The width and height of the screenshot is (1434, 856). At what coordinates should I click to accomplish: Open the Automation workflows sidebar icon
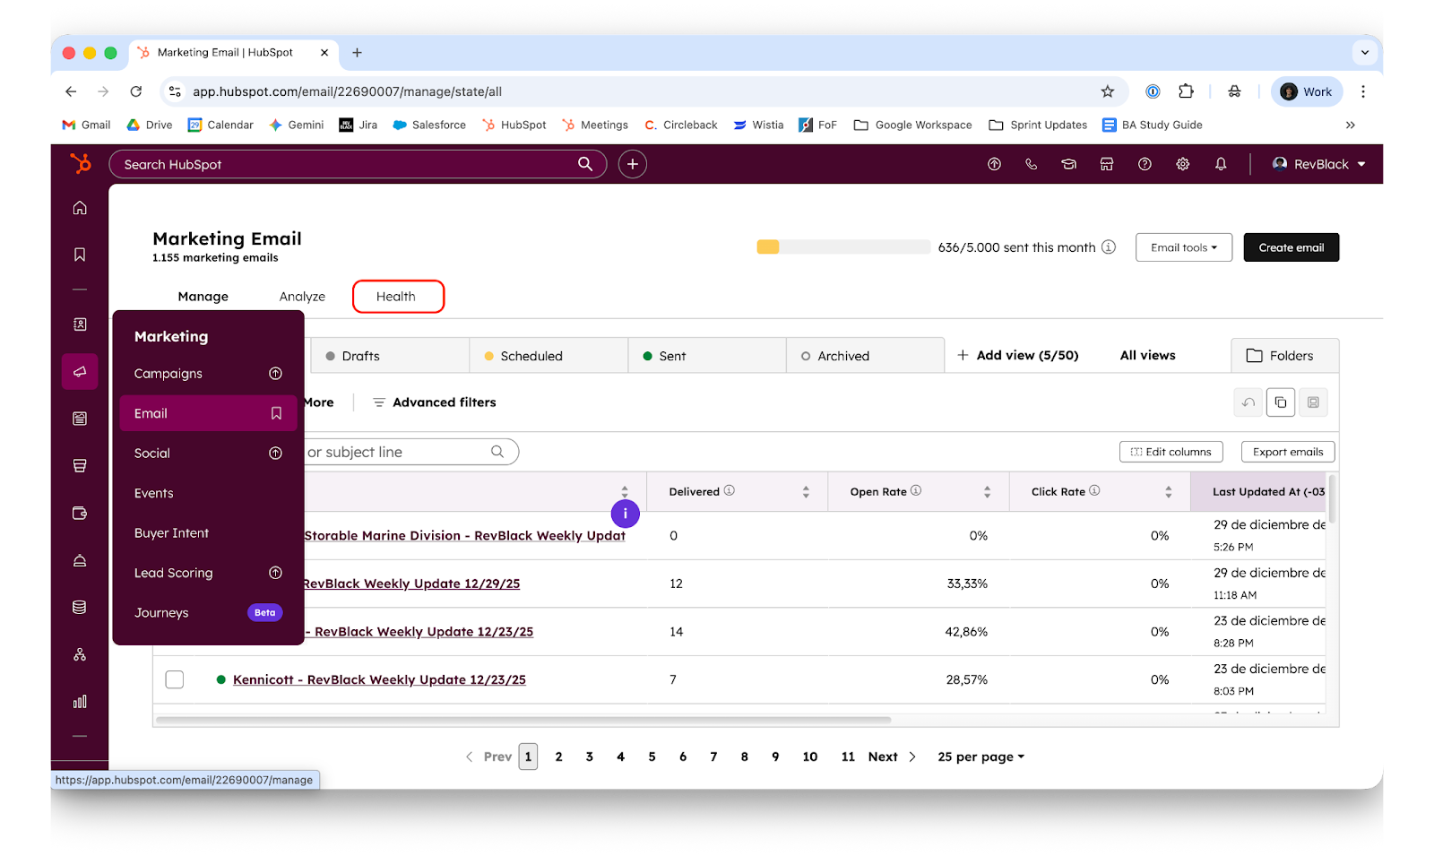click(80, 655)
